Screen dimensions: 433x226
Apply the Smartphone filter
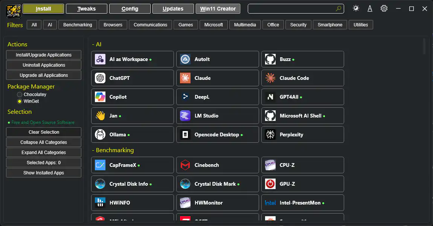330,24
